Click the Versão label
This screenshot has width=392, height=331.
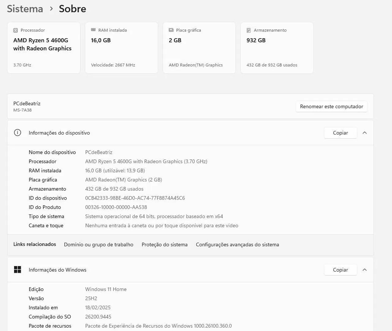pos(36,299)
